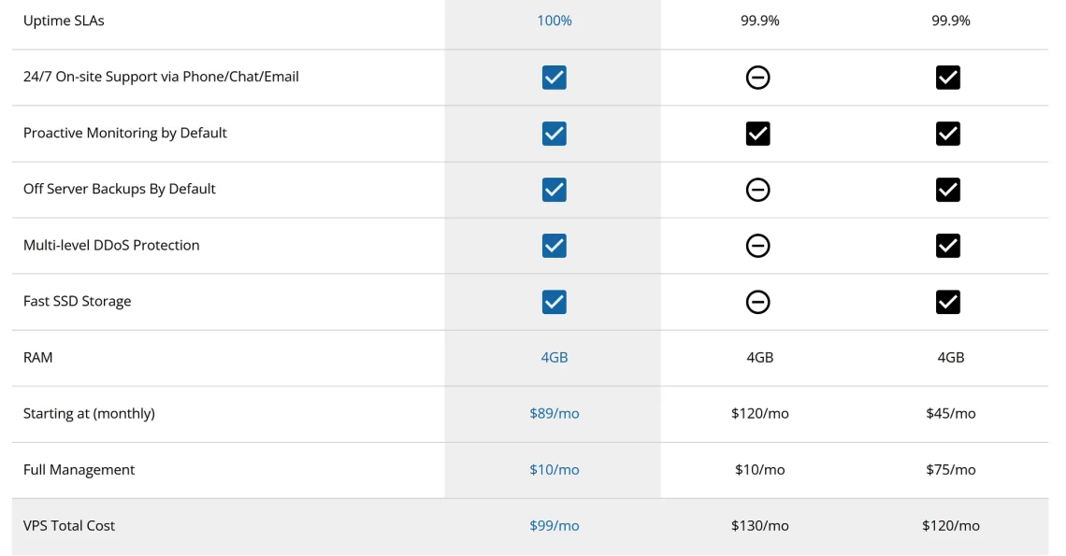Click blue checkmark in Proactive Monitoring row
1066x556 pixels.
pyautogui.click(x=555, y=134)
